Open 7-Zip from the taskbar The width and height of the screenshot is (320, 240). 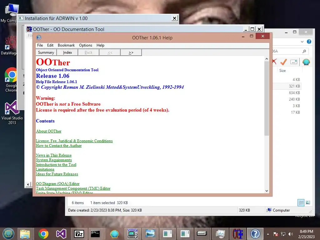79,234
